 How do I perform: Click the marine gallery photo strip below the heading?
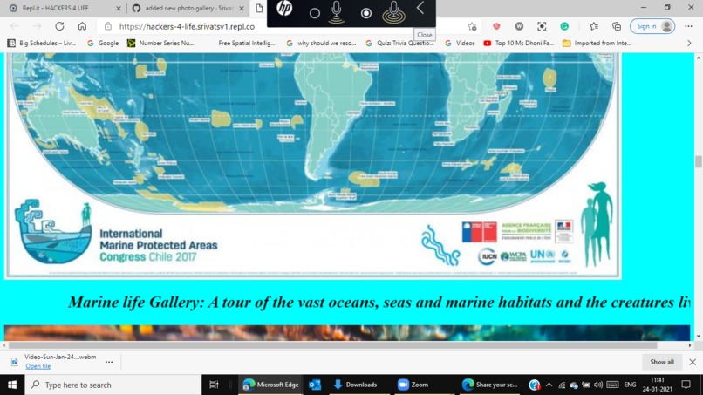click(x=347, y=333)
